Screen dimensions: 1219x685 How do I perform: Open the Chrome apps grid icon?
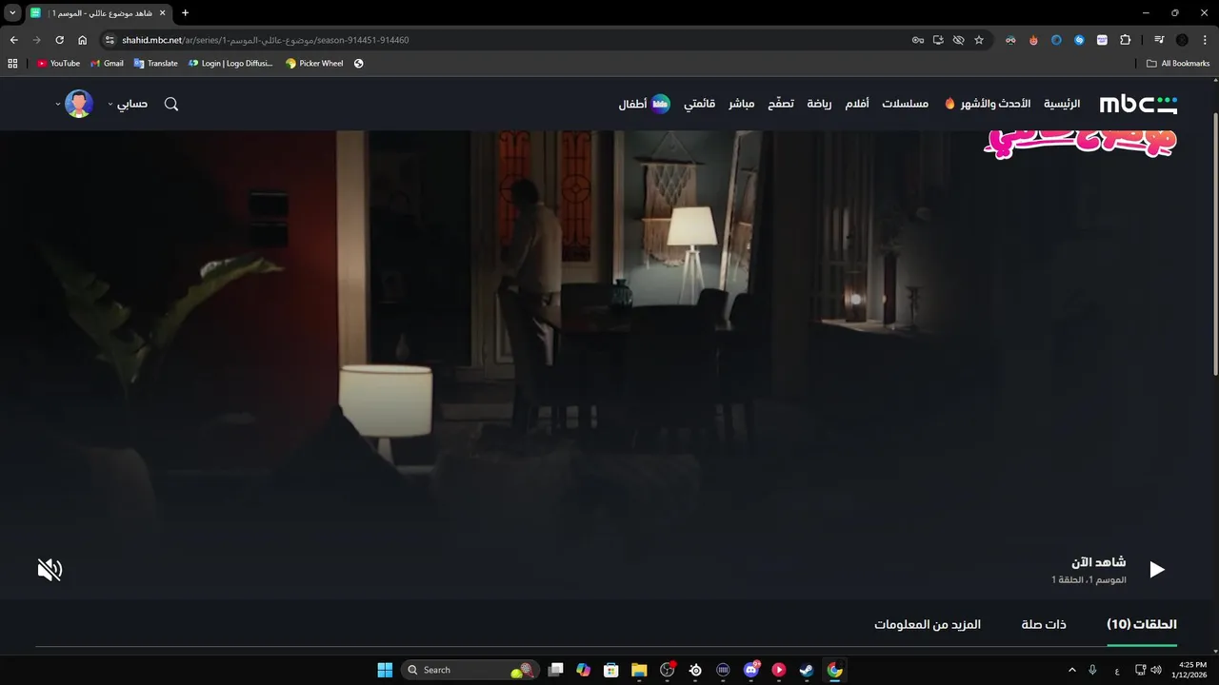point(12,64)
